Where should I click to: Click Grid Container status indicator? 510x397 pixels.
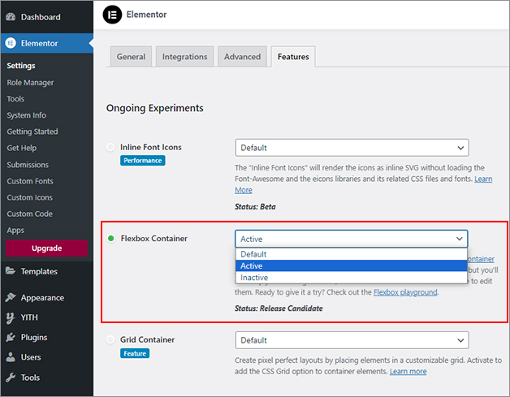tap(110, 339)
